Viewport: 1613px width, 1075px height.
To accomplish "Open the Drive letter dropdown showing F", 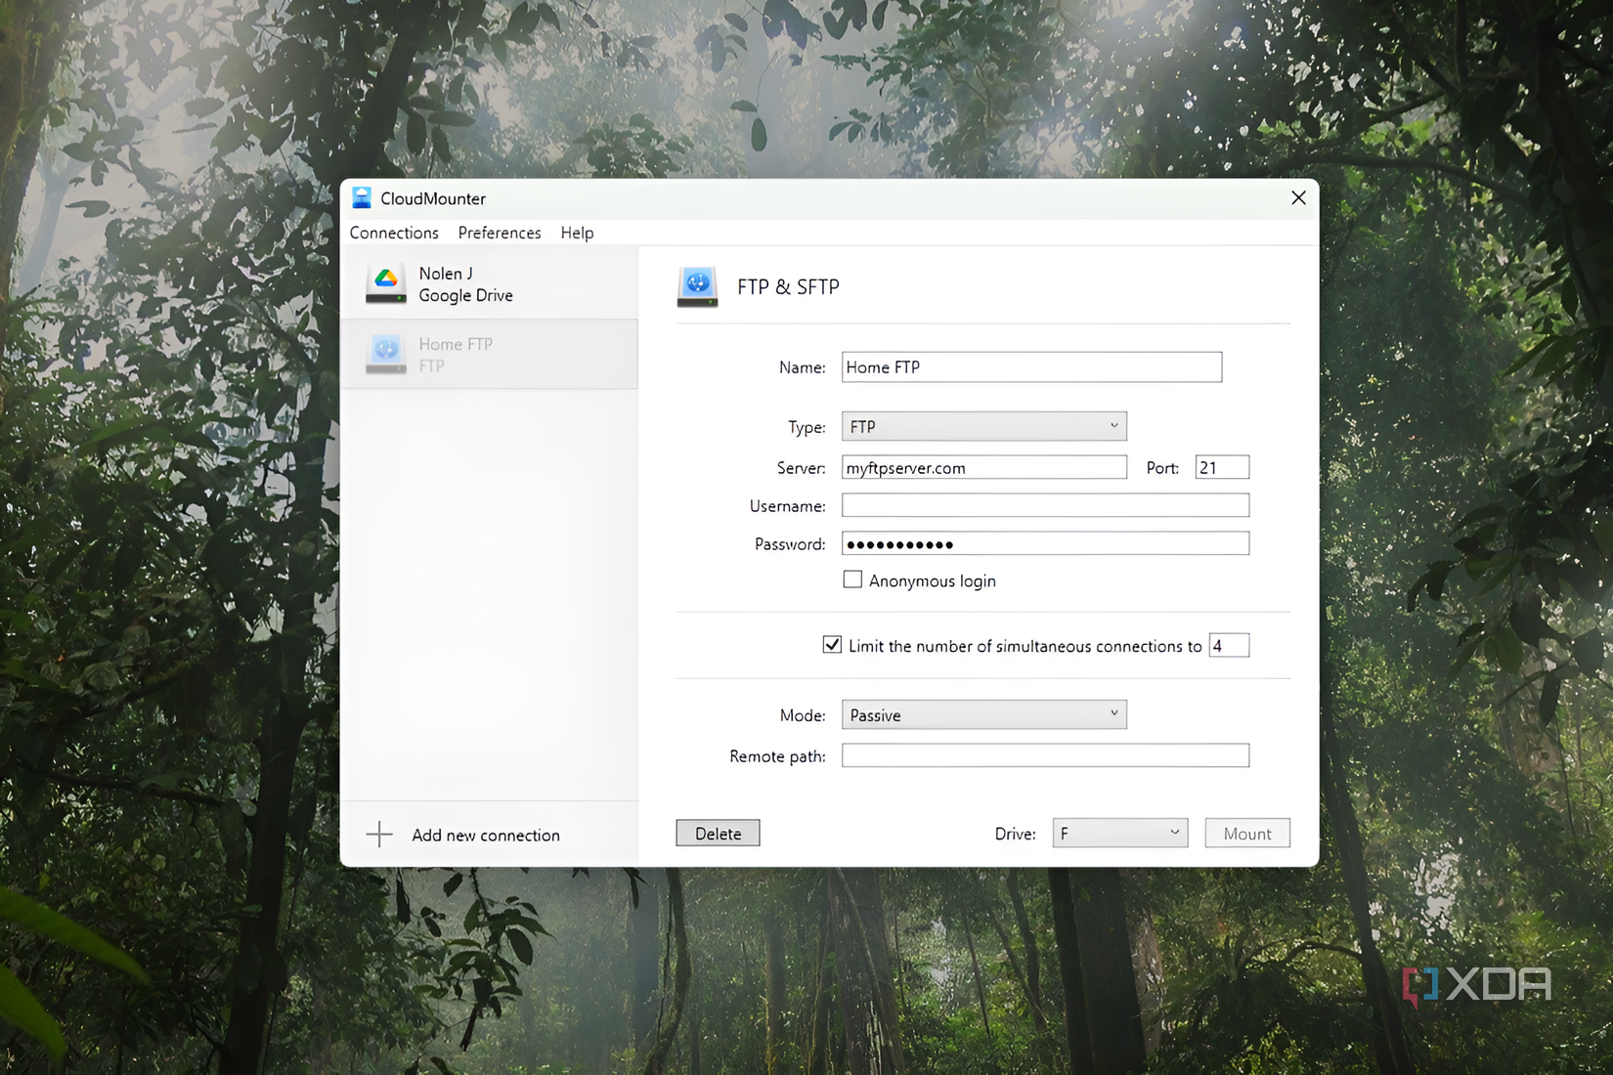I will click(1119, 833).
